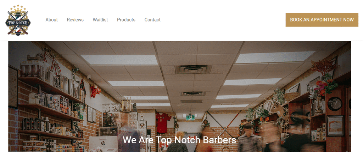The image size is (363, 152).
Task: Go to the Reviews section
Action: click(x=75, y=20)
